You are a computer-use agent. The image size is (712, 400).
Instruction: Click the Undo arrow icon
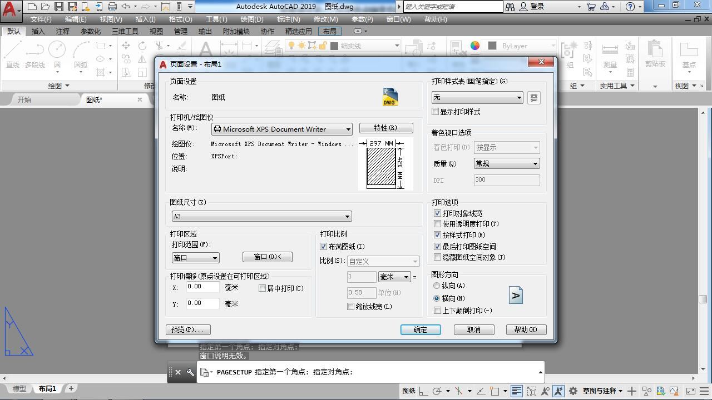[x=126, y=7]
